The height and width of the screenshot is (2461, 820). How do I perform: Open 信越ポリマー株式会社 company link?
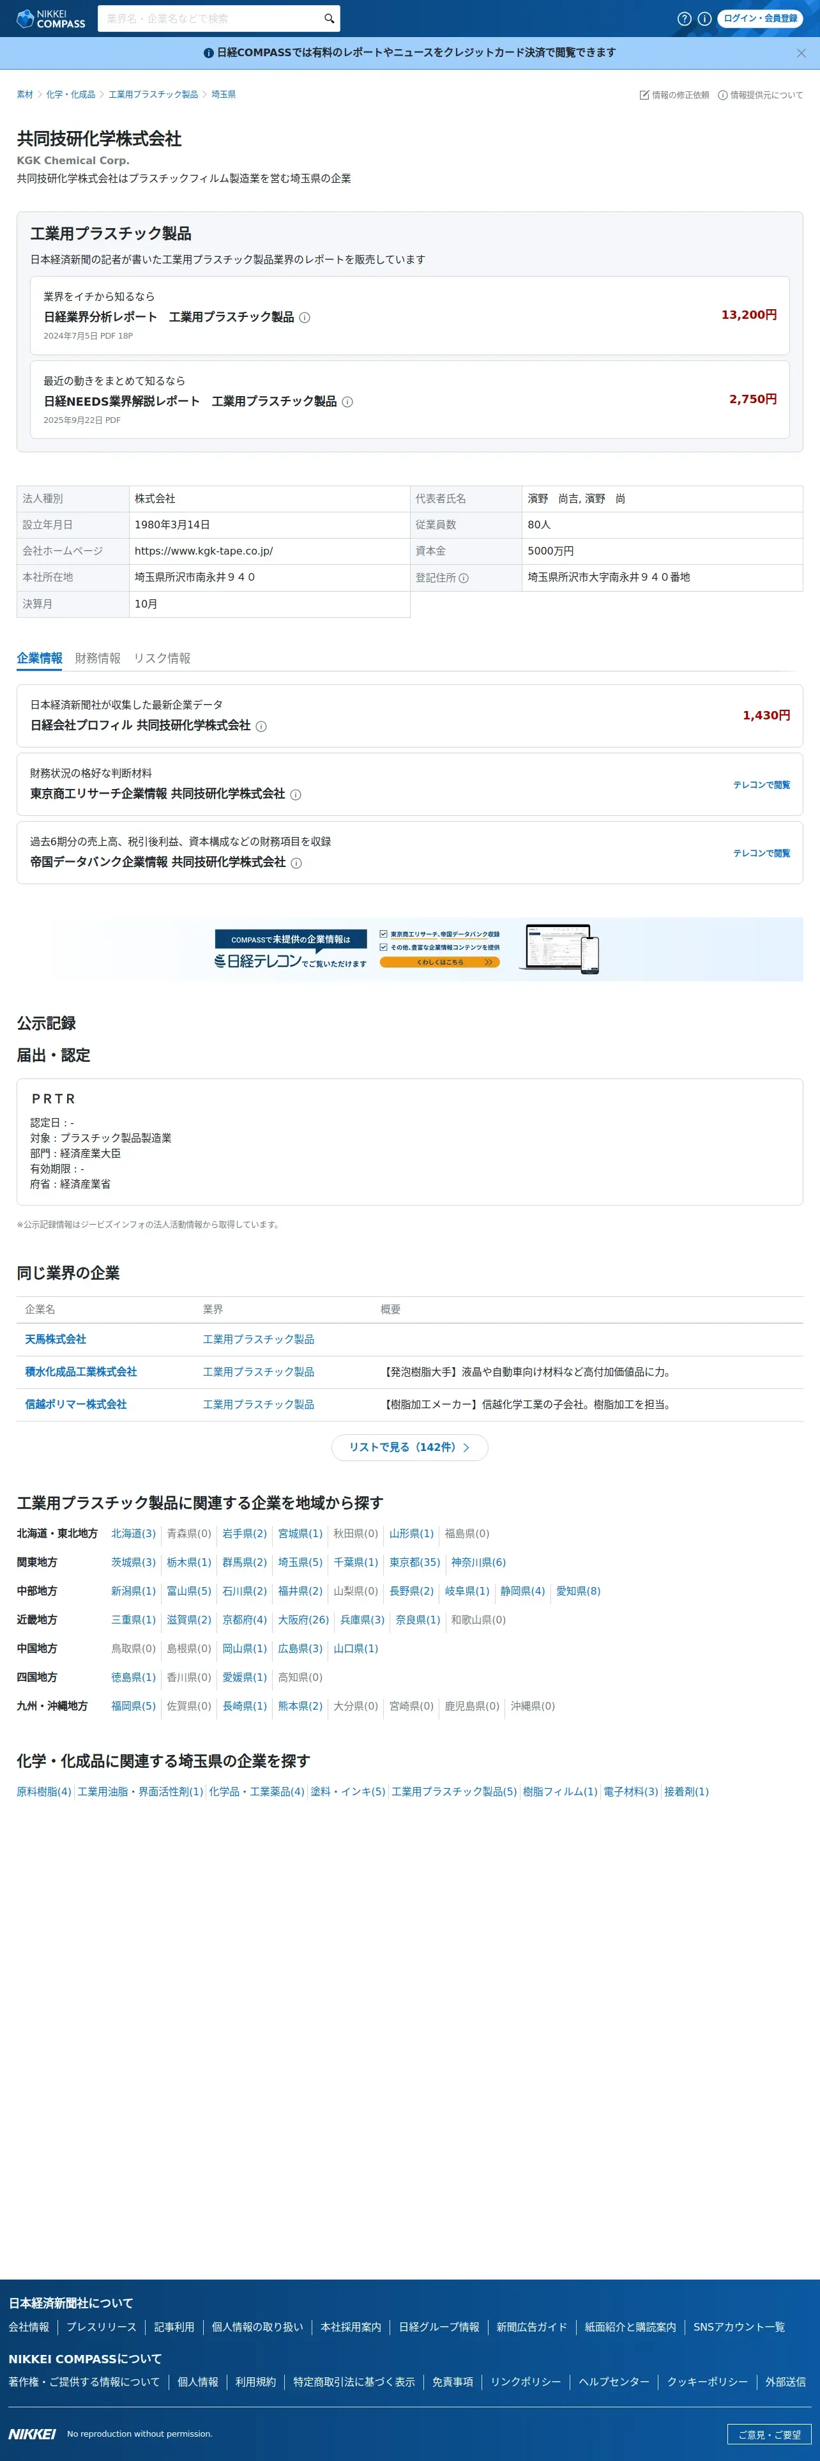[75, 1404]
